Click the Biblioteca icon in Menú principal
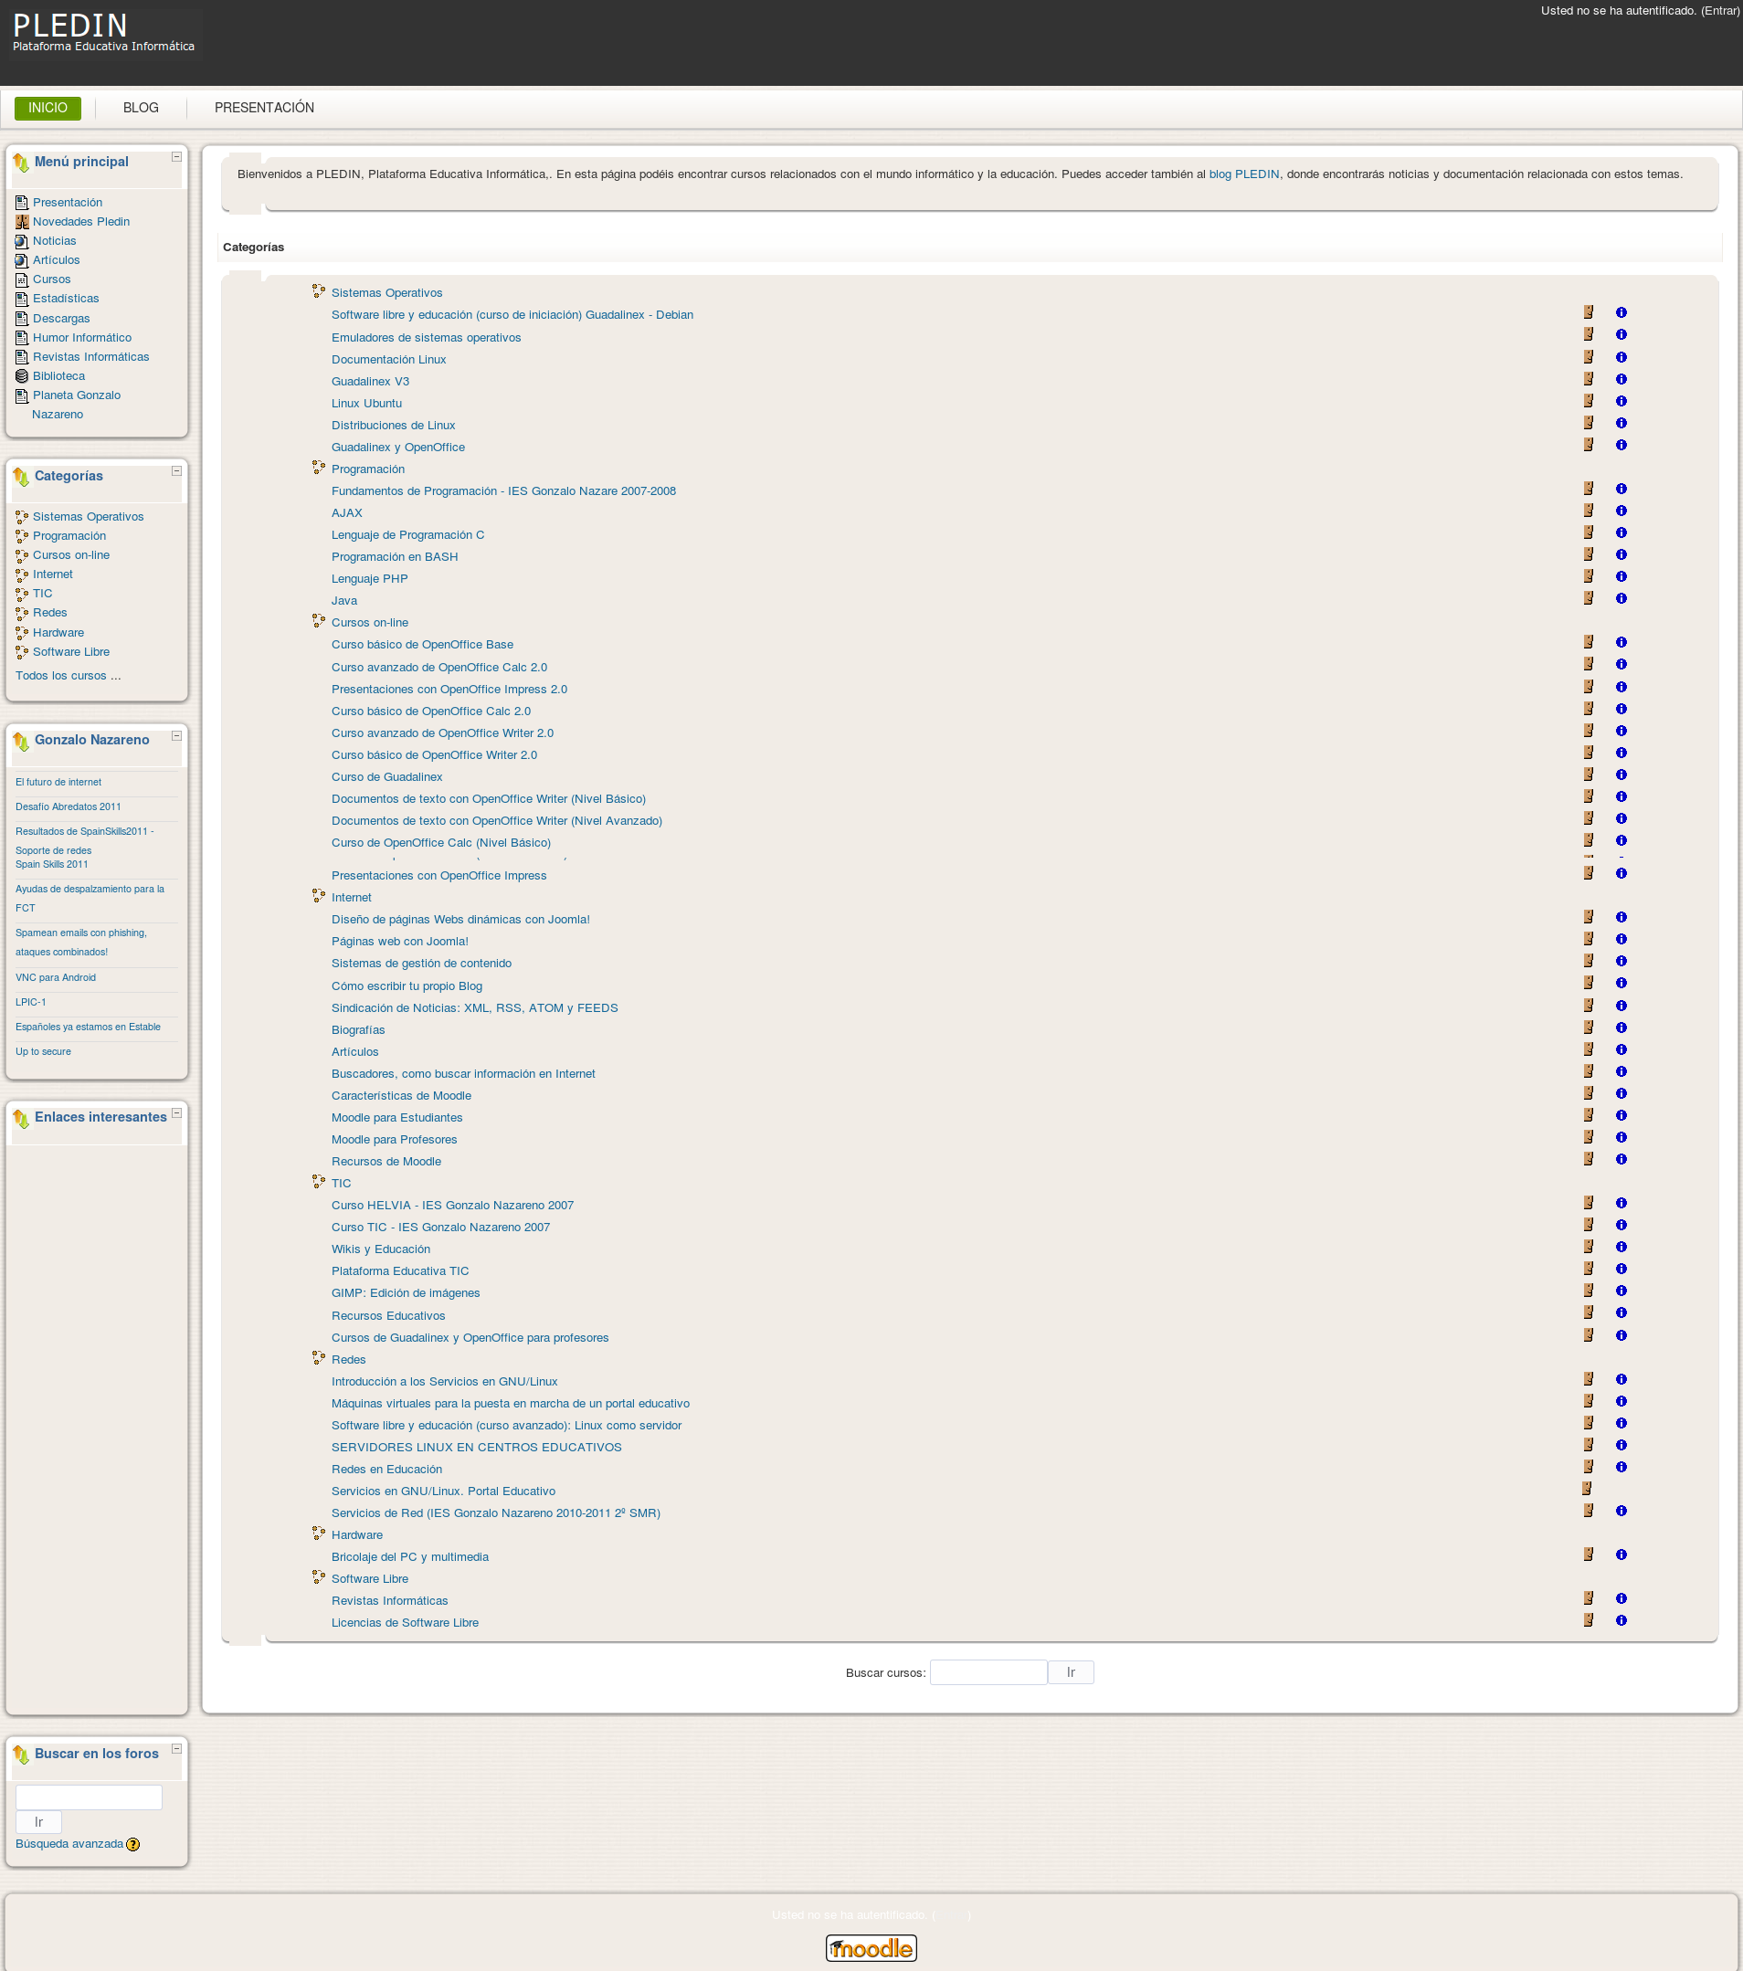 point(21,376)
